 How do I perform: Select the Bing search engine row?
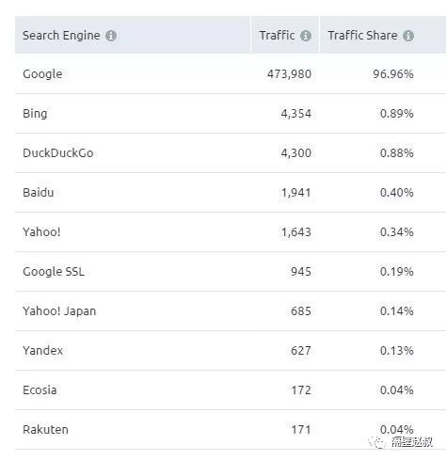231,114
